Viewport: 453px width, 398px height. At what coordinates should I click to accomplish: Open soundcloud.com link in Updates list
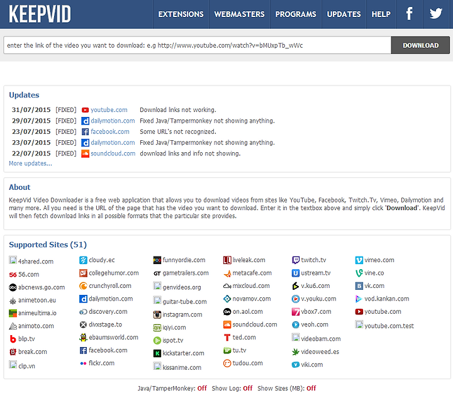click(x=113, y=153)
